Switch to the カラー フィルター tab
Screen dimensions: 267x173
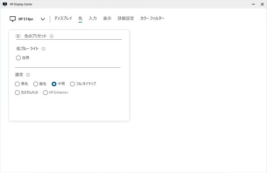pyautogui.click(x=152, y=19)
